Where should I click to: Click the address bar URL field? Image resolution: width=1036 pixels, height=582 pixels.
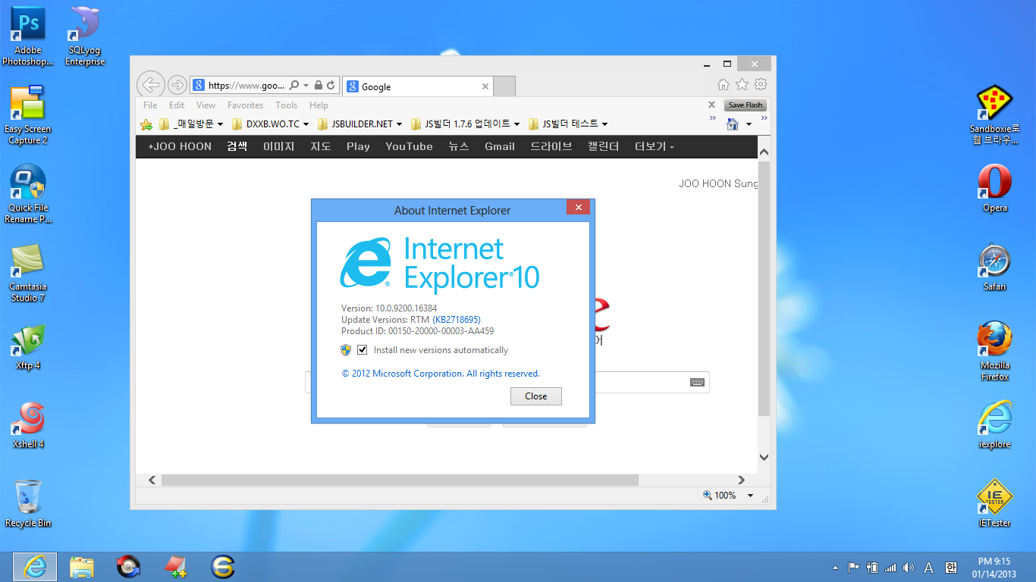click(246, 86)
